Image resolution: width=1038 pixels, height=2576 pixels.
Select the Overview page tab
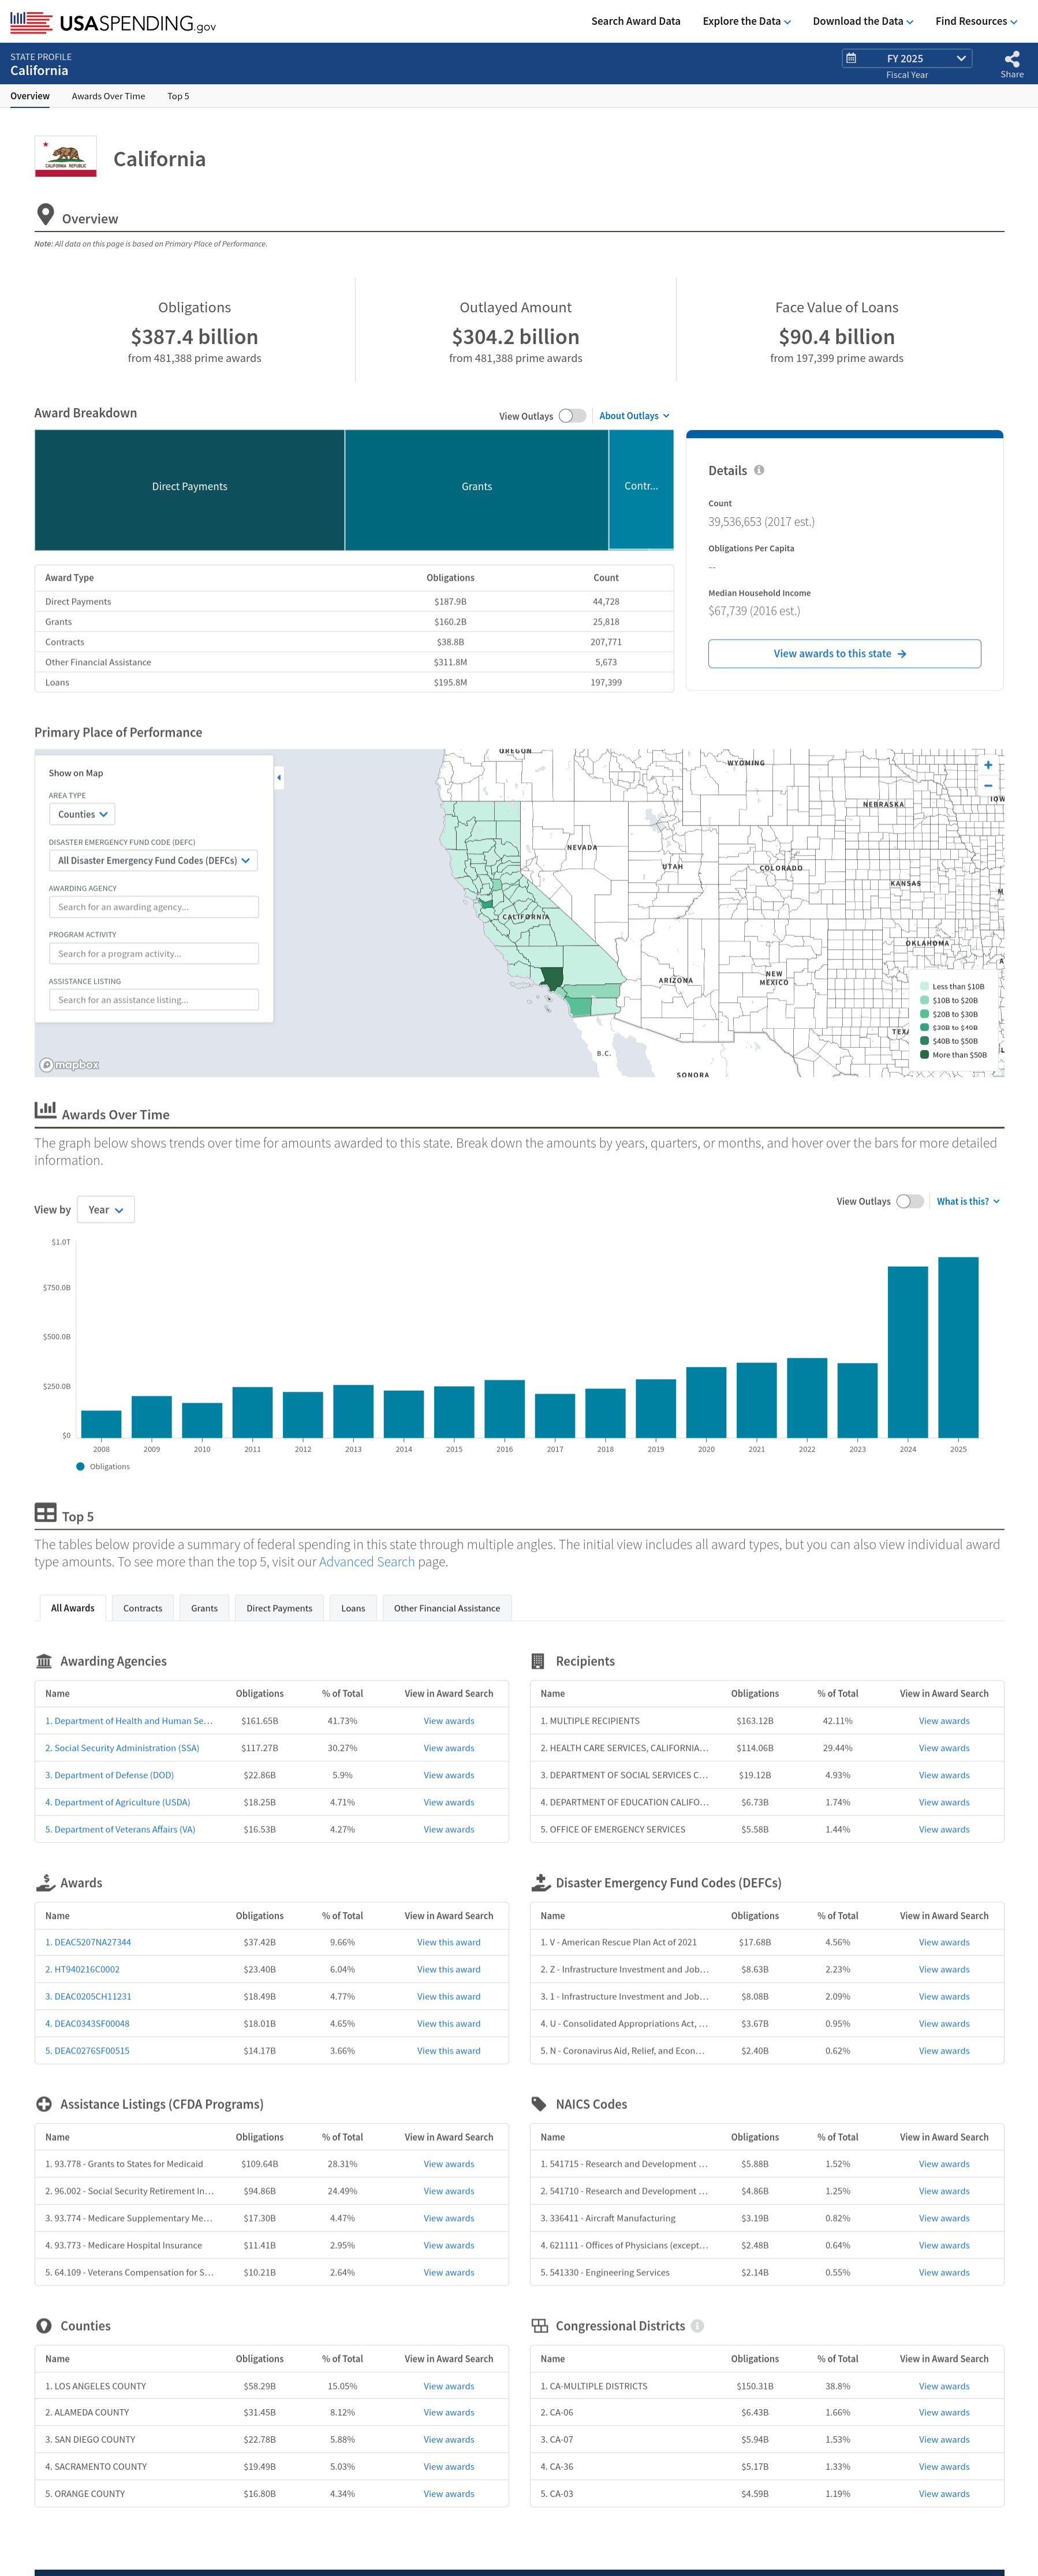coord(30,96)
